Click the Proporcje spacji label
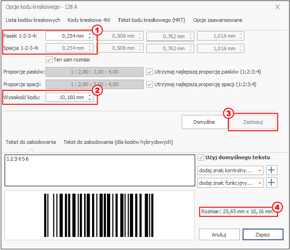Viewport: 290px width, 250px height. (22, 84)
